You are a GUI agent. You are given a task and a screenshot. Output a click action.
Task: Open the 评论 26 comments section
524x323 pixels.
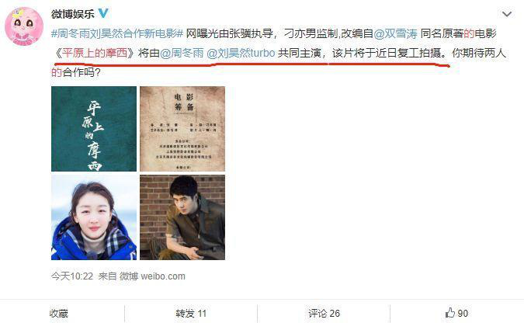(324, 314)
